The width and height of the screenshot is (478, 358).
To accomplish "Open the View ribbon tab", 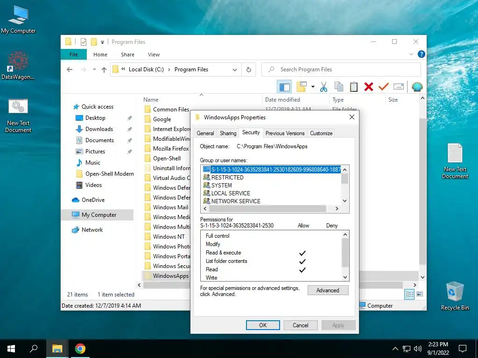I will (154, 55).
